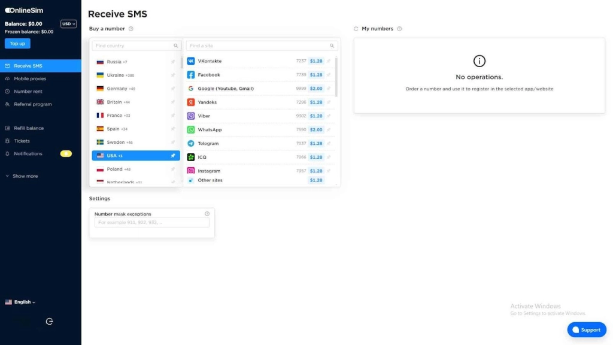Click the help icon next to Buy a number

click(x=131, y=29)
